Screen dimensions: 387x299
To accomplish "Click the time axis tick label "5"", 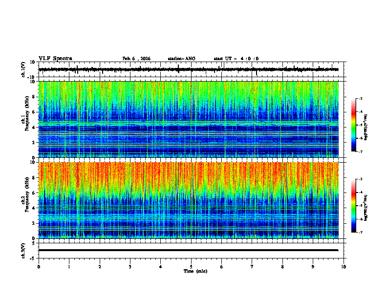I will (x=191, y=267).
